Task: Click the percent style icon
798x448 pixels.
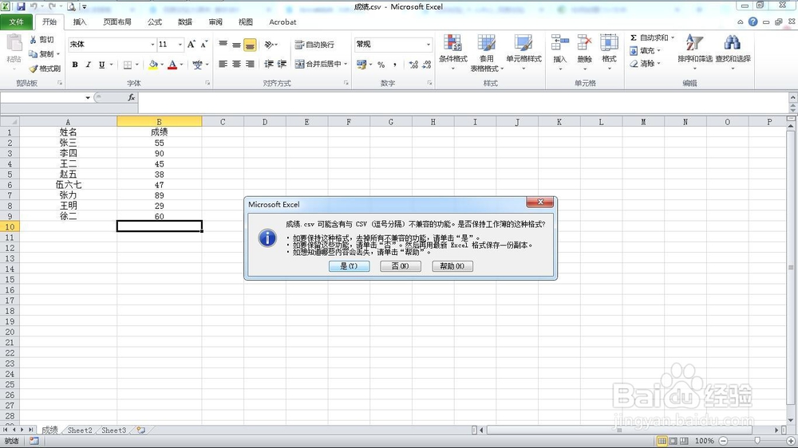Action: click(x=381, y=65)
